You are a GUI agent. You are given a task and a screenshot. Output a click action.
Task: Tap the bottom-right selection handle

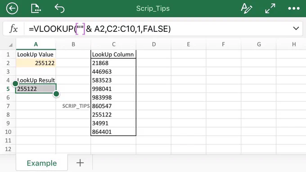[56, 94]
